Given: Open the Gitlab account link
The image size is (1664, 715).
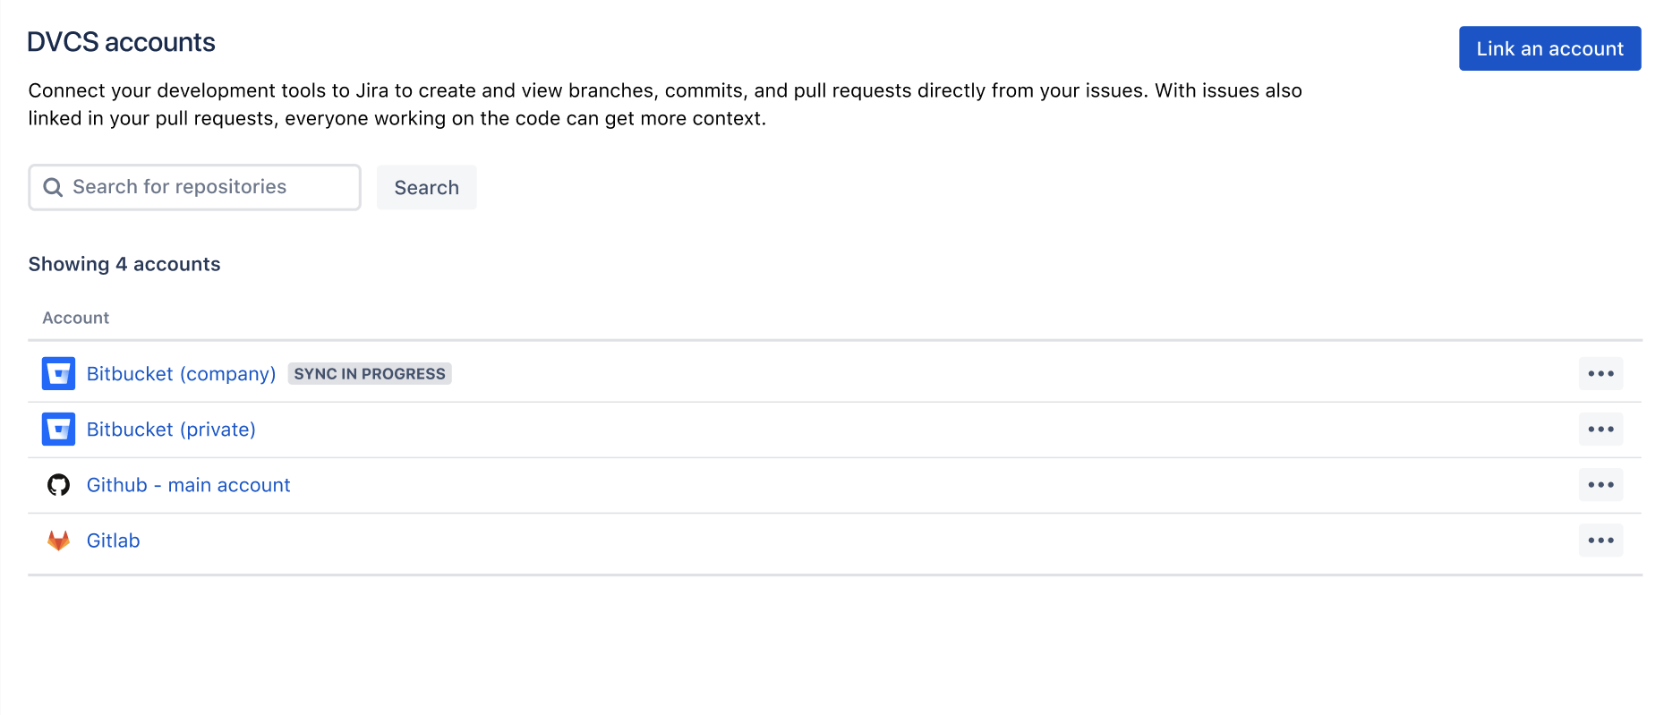Looking at the screenshot, I should 113,541.
